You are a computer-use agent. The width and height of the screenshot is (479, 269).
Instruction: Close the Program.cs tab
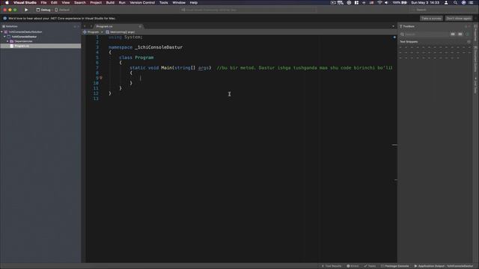140,27
